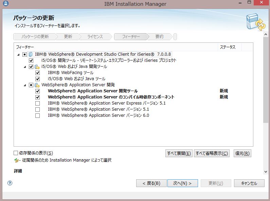Select row Application Server Express バージョン 5.1

point(107,103)
